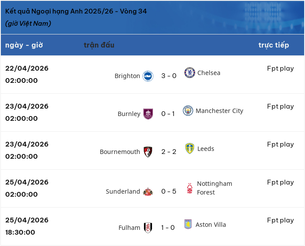Click the Chelsea club crest
Screen dimensions: 305x246
tap(190, 73)
